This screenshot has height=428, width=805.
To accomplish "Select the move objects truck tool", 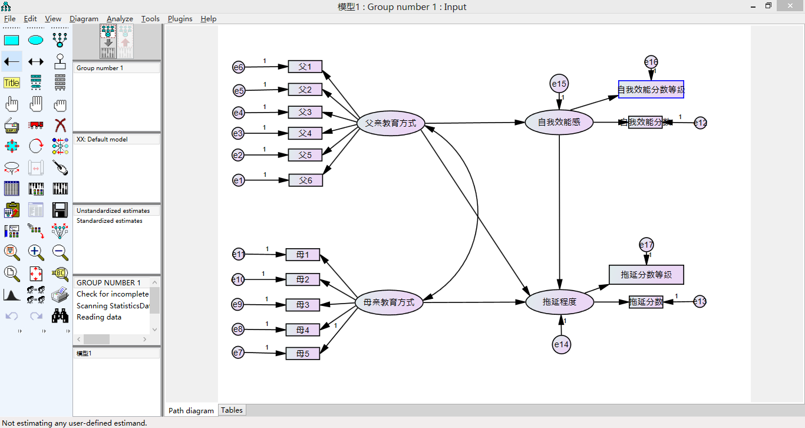I will click(x=36, y=125).
